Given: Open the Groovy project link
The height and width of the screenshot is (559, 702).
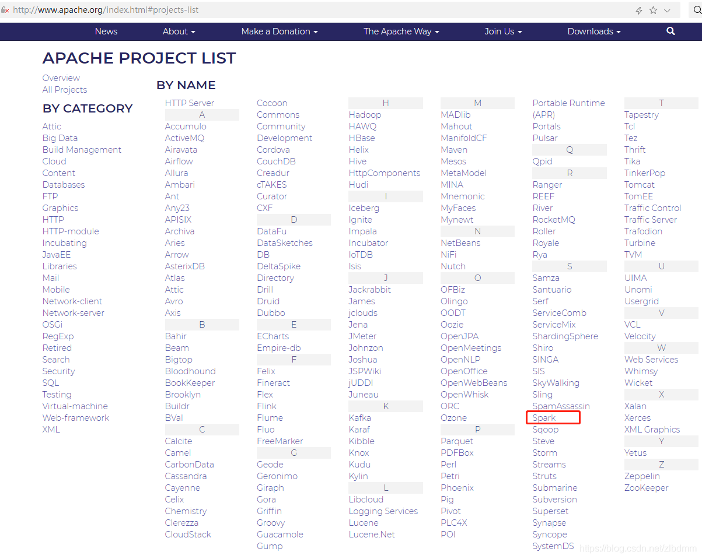Looking at the screenshot, I should (x=271, y=523).
